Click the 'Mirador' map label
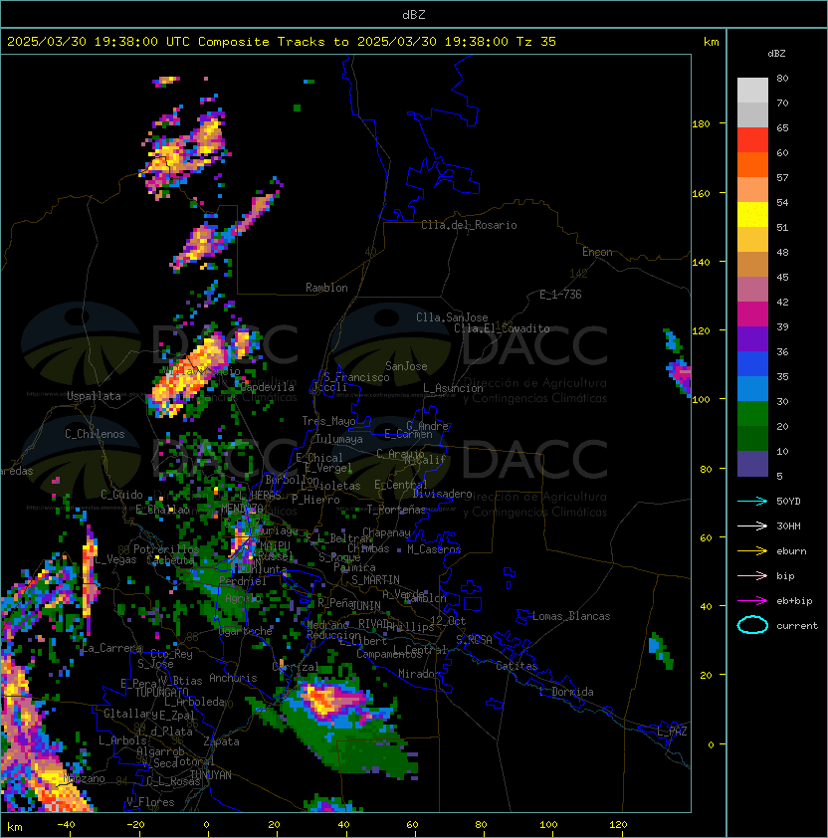 click(x=419, y=675)
